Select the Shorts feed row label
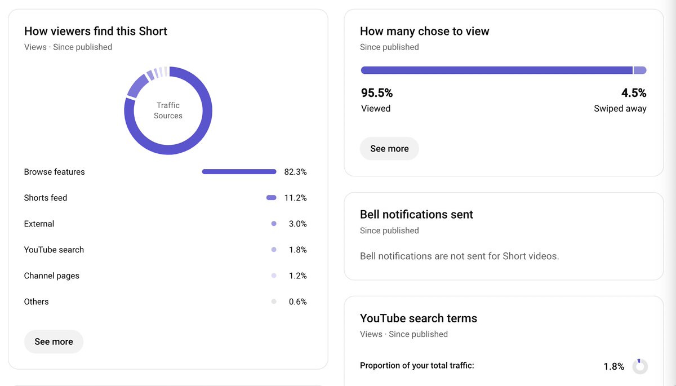 tap(46, 198)
